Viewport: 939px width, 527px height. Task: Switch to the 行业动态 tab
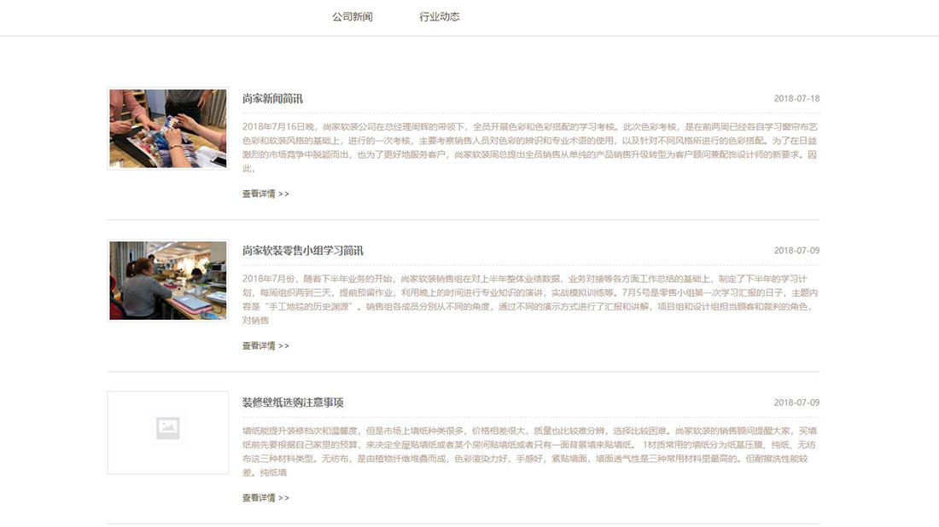point(438,16)
